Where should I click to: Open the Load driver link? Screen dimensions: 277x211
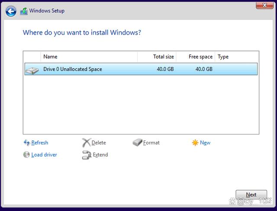click(x=44, y=155)
